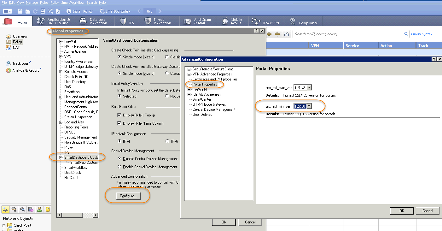Select IPv6 default configuration
This screenshot has height=231, width=442.
point(167,141)
